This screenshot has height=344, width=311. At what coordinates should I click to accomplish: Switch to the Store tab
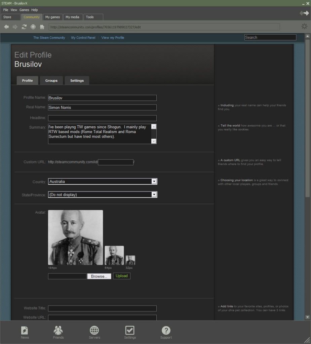[10, 17]
